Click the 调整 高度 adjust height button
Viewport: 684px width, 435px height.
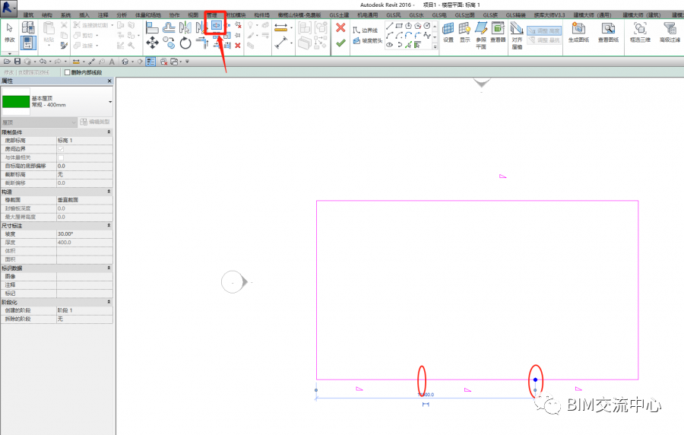tap(544, 31)
